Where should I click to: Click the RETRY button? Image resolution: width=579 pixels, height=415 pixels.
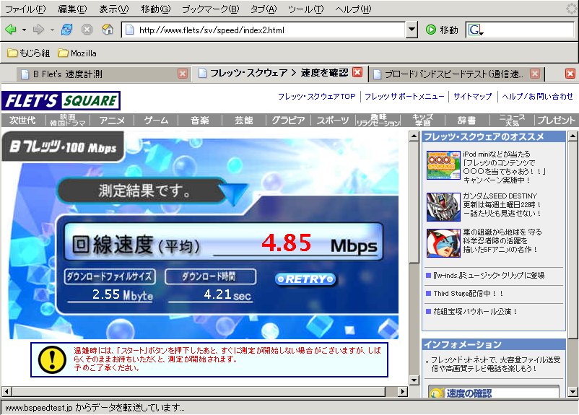point(306,279)
